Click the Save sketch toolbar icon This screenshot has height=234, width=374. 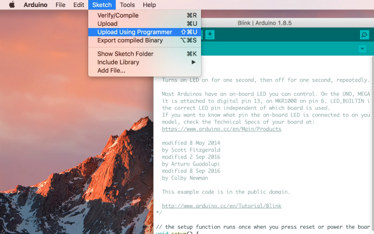tap(210, 35)
